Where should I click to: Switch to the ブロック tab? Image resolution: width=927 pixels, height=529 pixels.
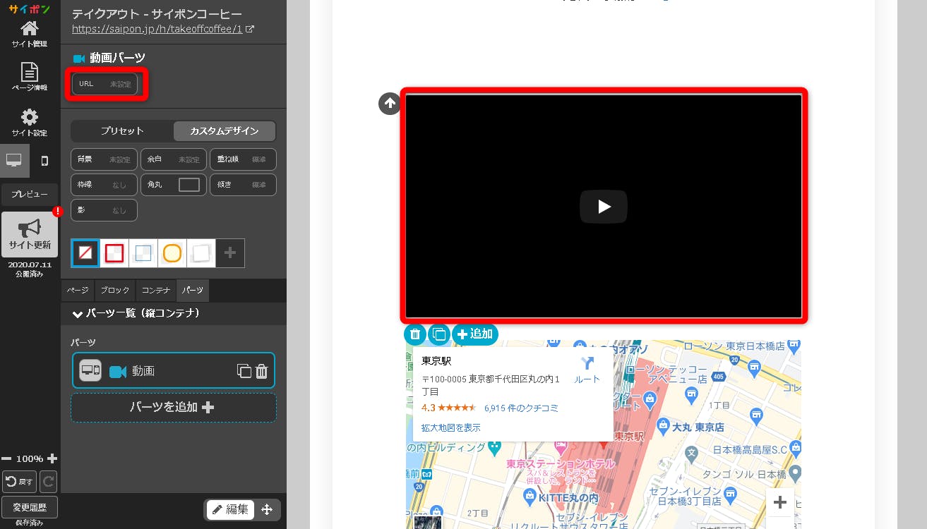pos(114,291)
